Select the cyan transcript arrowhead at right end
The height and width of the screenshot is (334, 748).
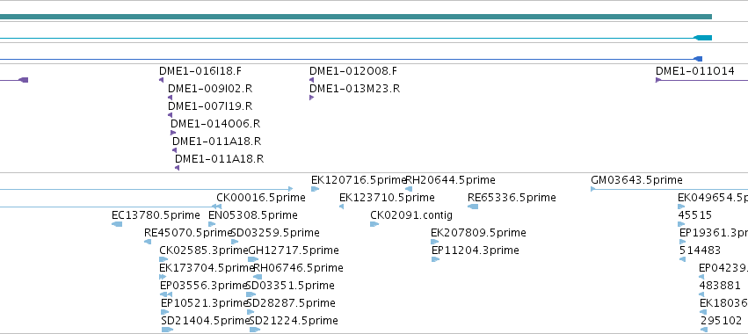[702, 38]
